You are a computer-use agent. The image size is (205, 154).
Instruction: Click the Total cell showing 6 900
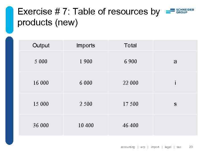coord(130,61)
